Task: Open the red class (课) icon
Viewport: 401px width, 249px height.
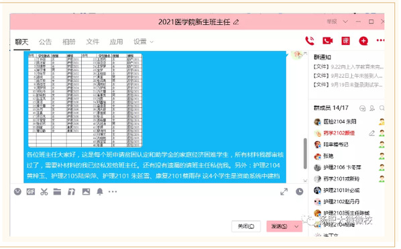Action: pyautogui.click(x=345, y=41)
